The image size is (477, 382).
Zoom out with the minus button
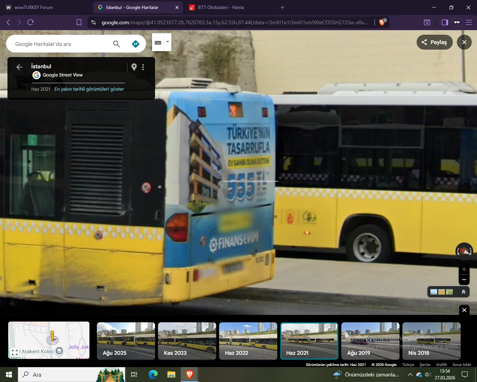tap(464, 279)
